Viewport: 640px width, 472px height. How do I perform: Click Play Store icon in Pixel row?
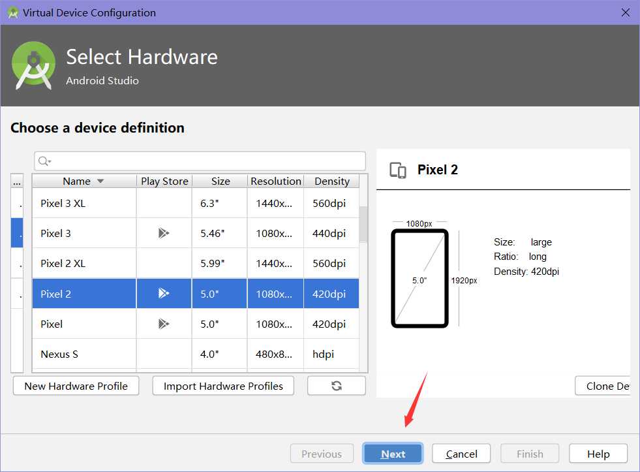tap(164, 324)
